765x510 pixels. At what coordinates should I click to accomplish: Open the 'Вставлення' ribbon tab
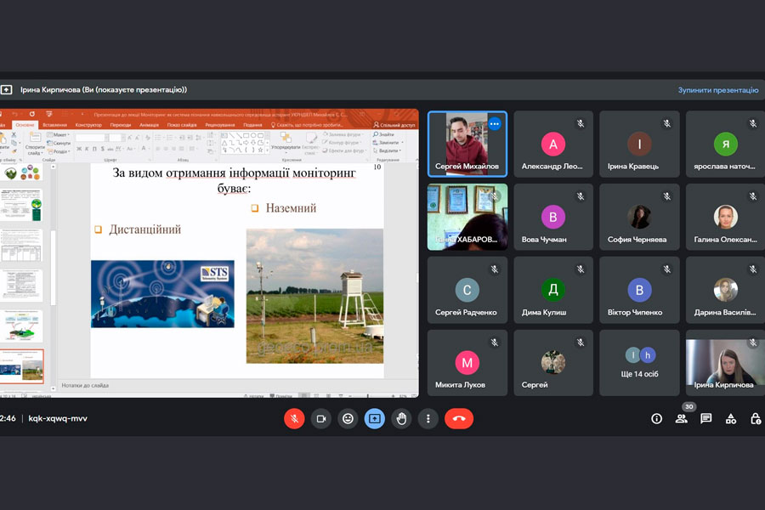54,125
